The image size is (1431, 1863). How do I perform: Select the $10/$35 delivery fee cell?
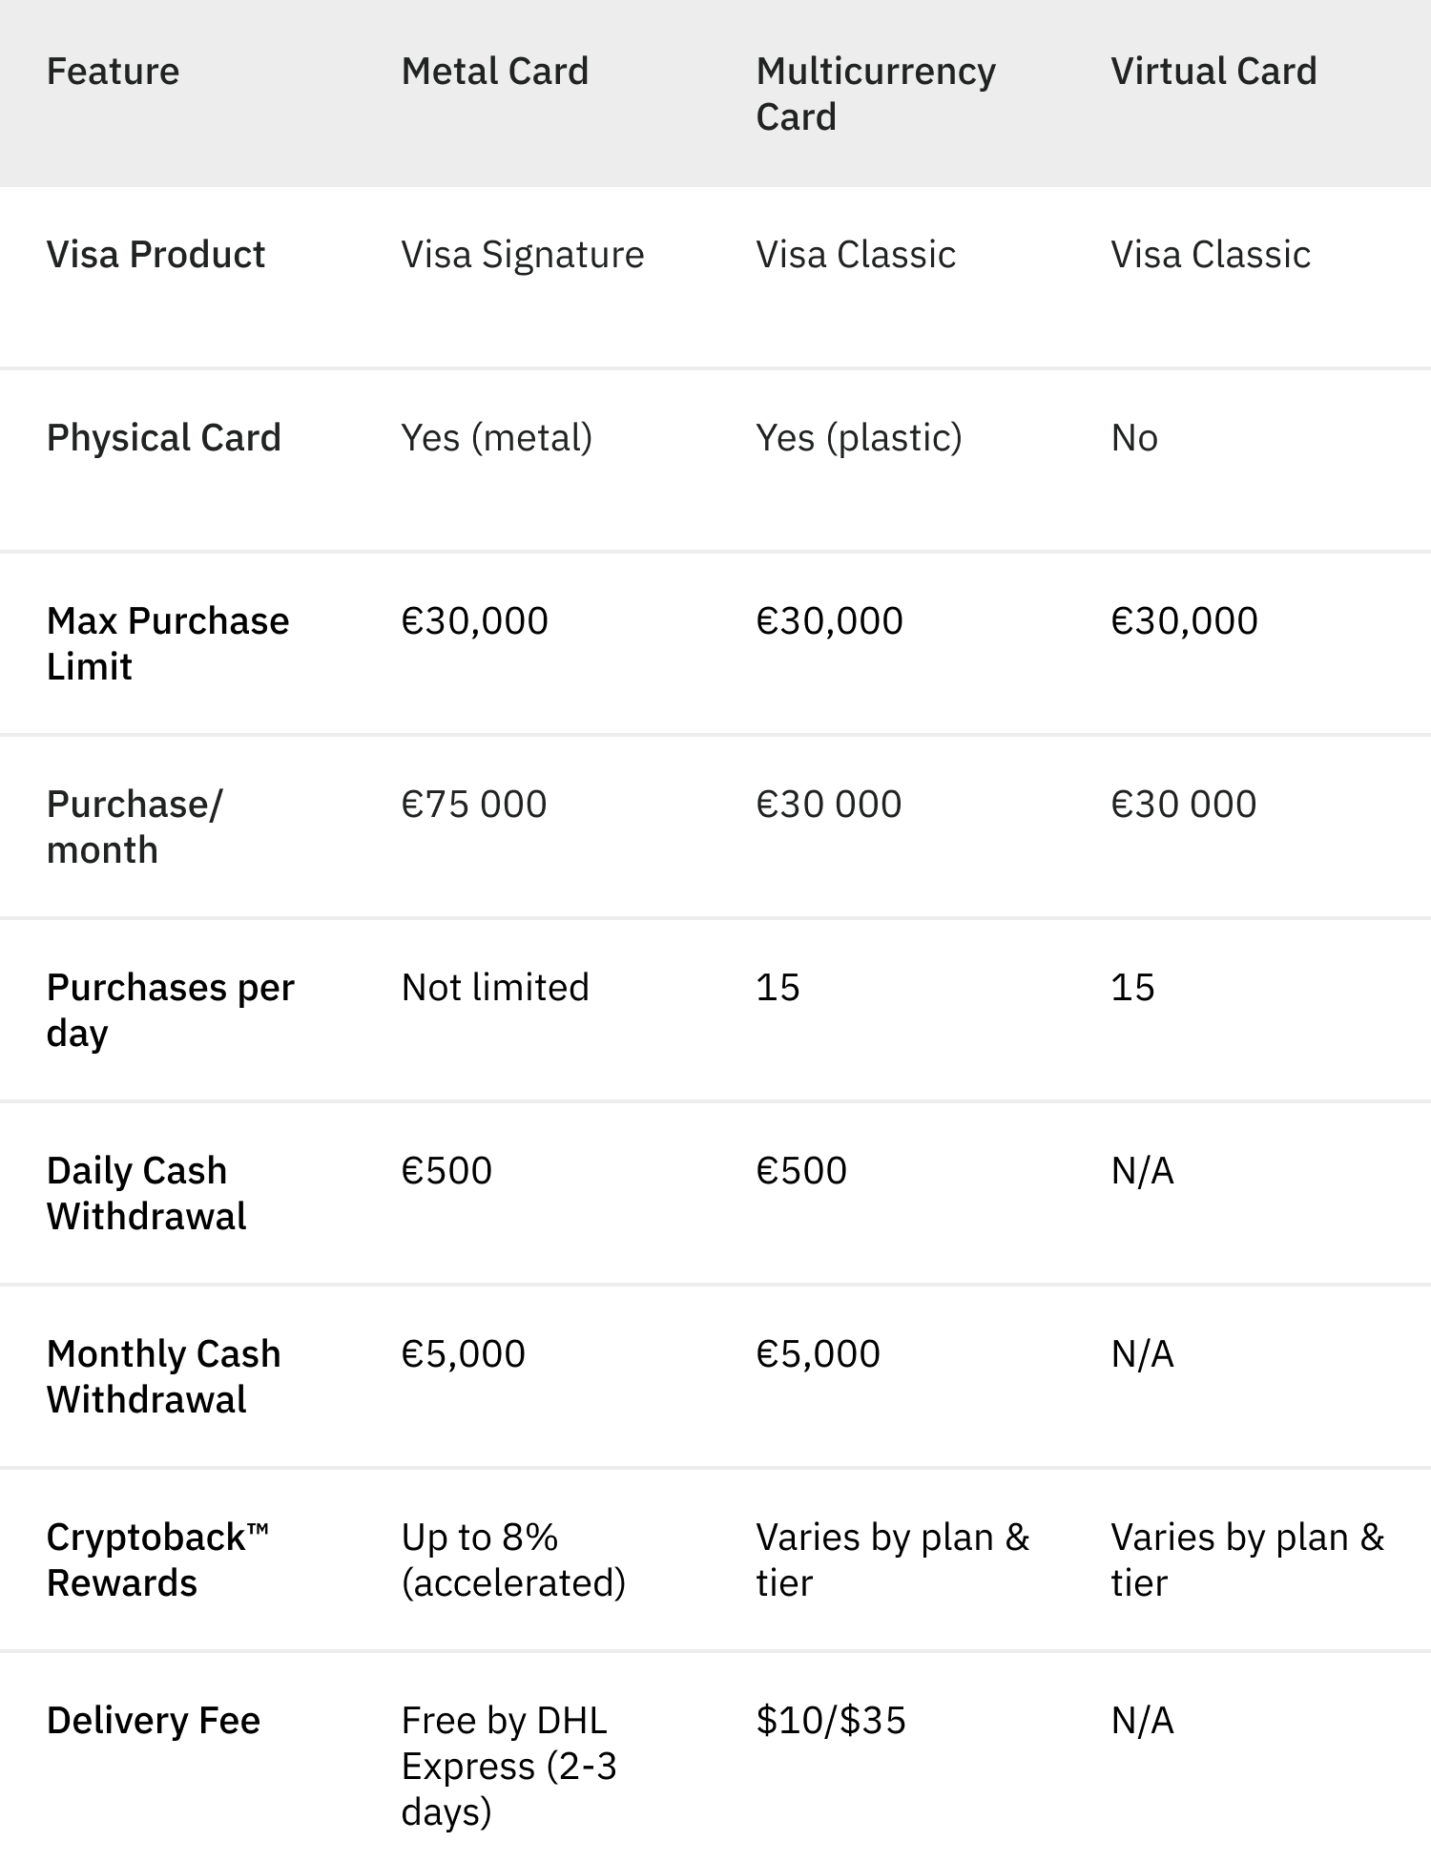coord(831,1721)
